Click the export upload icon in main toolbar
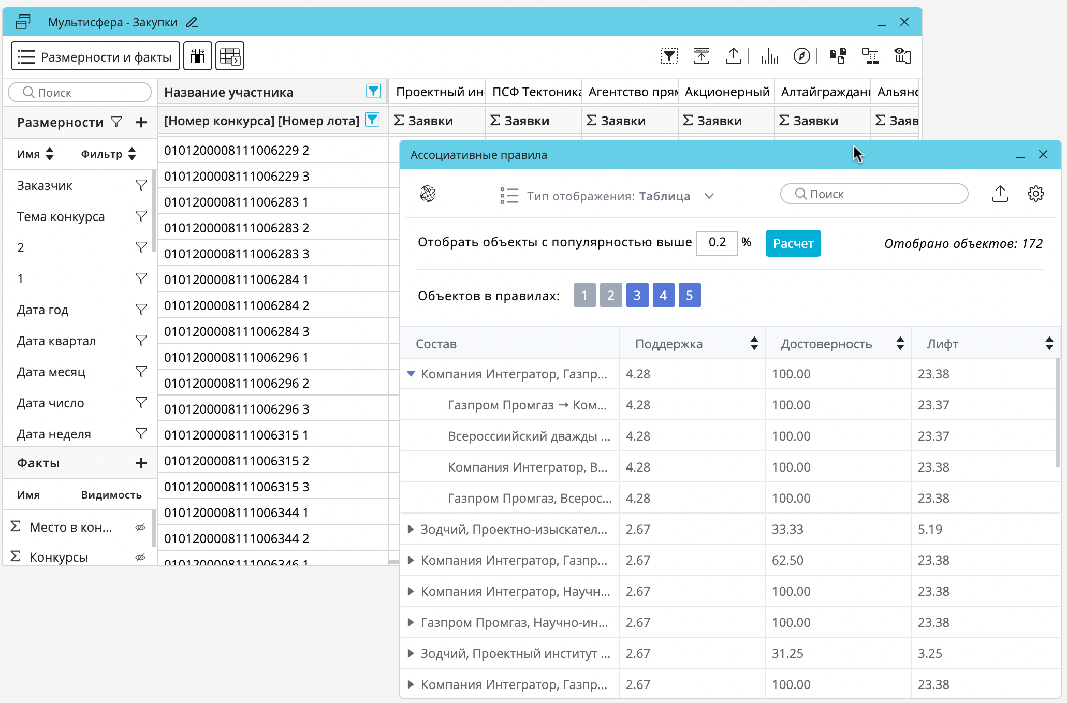Viewport: 1067px width, 703px height. coord(733,56)
